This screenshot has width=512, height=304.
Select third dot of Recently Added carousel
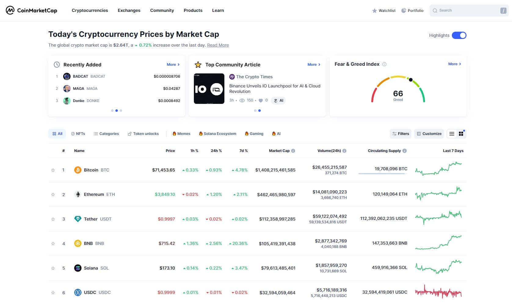click(x=121, y=111)
